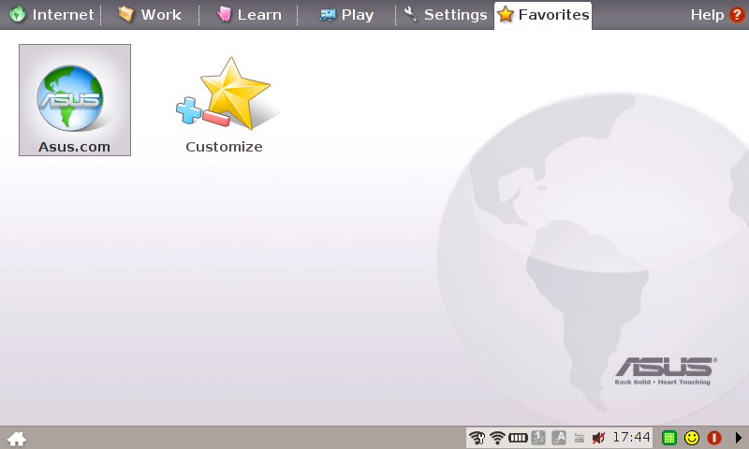Open the Settings tab

[446, 14]
